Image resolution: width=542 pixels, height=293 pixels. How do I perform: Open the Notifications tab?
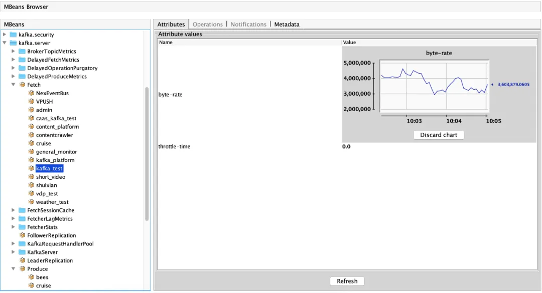[248, 24]
